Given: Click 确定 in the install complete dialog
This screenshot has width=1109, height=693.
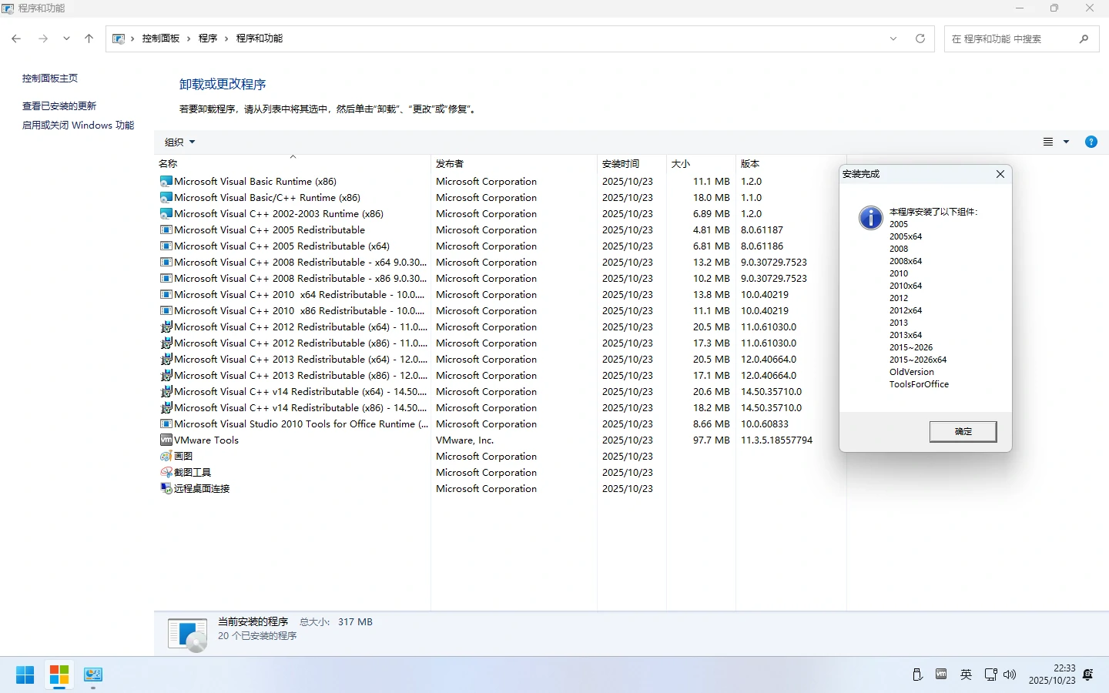Looking at the screenshot, I should click(x=963, y=431).
